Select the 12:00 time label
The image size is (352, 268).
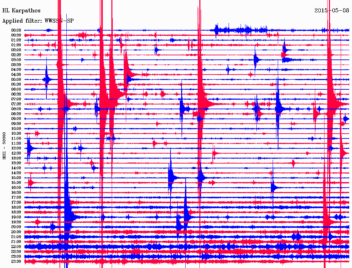click(x=16, y=148)
